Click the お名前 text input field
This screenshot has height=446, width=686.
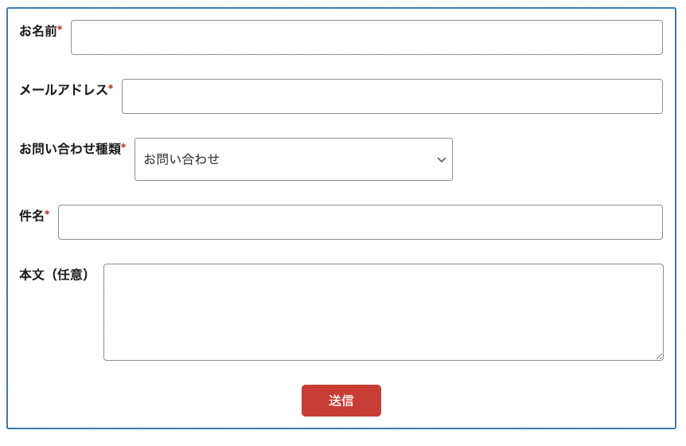pyautogui.click(x=366, y=37)
